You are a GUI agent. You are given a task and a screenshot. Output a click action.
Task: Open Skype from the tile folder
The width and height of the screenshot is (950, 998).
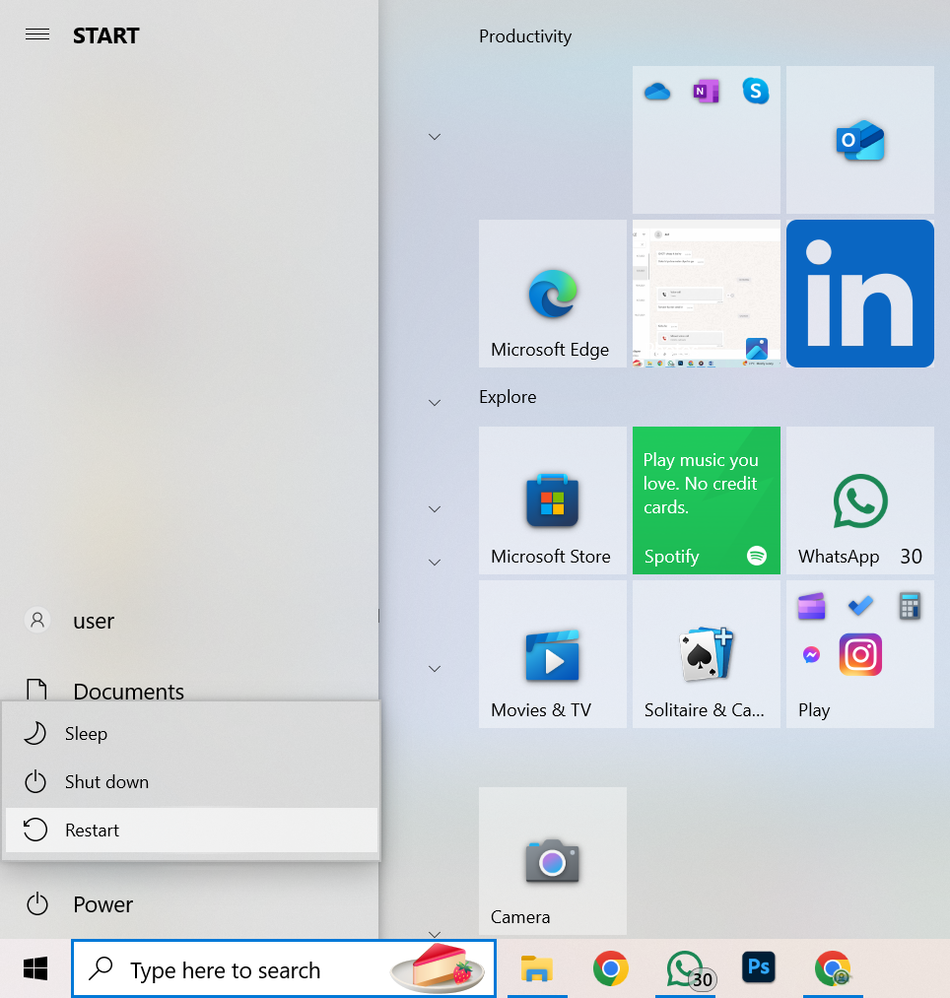pos(755,91)
